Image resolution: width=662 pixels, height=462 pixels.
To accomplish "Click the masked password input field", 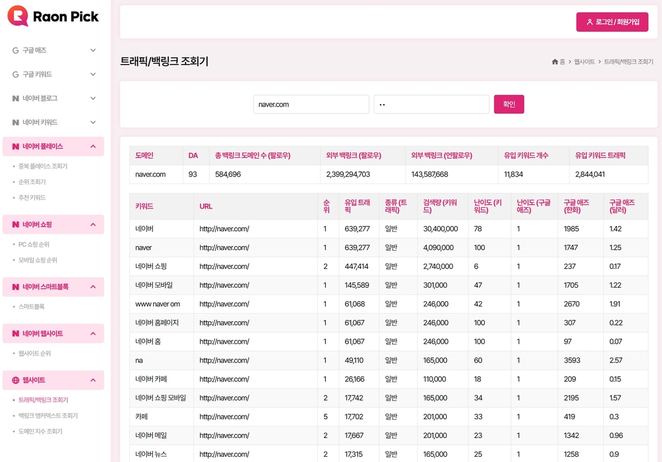I will point(431,104).
